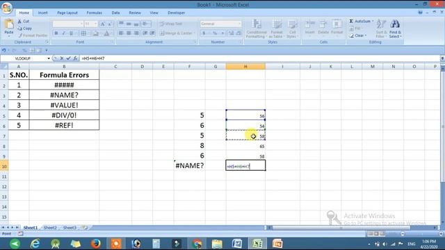Toggle Top Align in Alignment group
The image size is (445, 250).
pyautogui.click(x=121, y=24)
